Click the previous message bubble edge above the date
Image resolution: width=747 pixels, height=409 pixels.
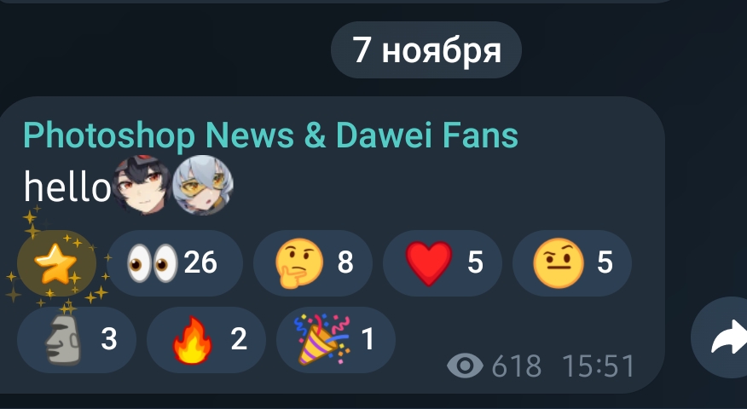[333, 2]
